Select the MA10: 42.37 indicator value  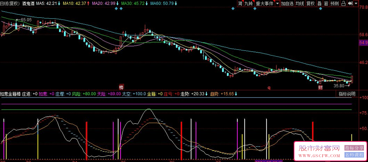[75, 3]
